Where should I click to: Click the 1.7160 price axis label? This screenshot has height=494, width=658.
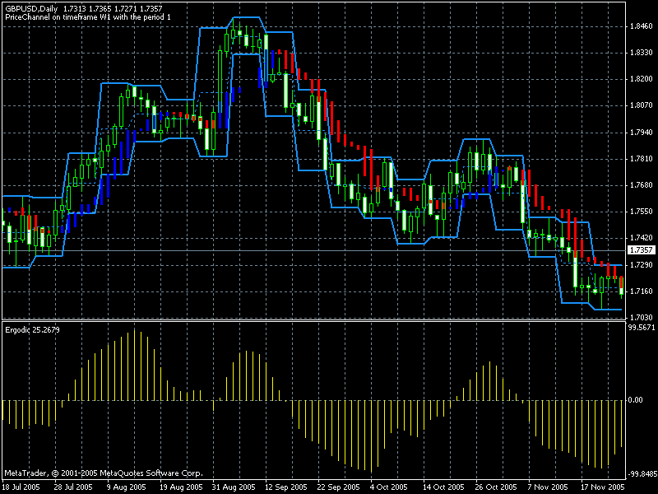point(642,291)
